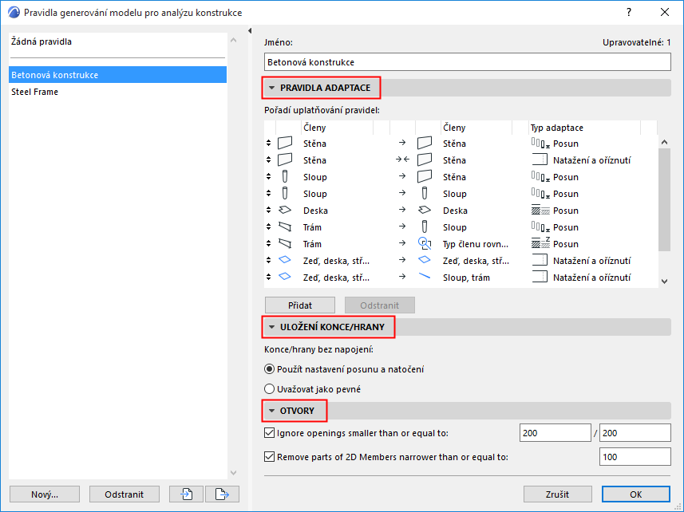Click slab icon in Deska source column

[285, 211]
